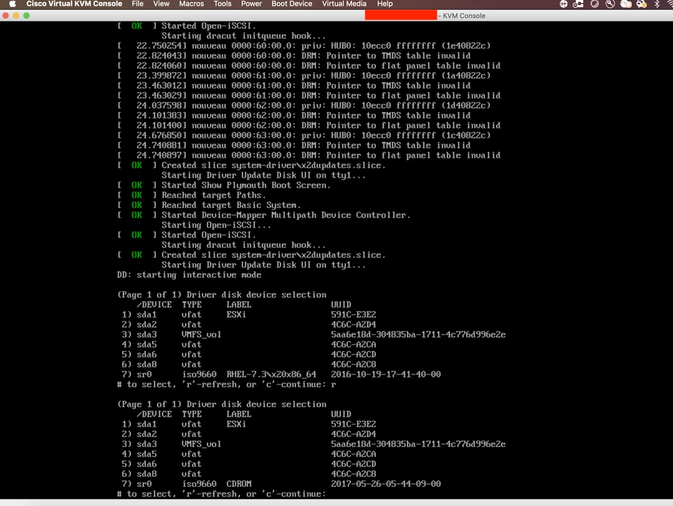
Task: Click UUID 2017-05-26-05-44-09-00
Action: pyautogui.click(x=386, y=484)
